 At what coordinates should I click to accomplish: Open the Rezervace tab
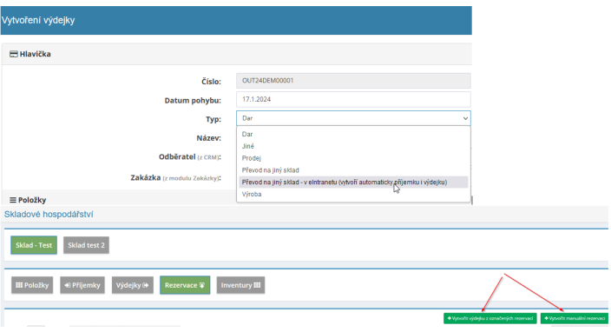point(185,285)
